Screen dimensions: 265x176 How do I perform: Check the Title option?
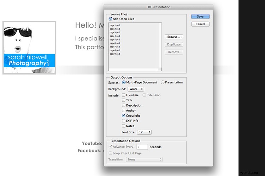(x=124, y=100)
